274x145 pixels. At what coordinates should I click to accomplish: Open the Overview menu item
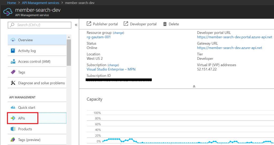coord(37,40)
